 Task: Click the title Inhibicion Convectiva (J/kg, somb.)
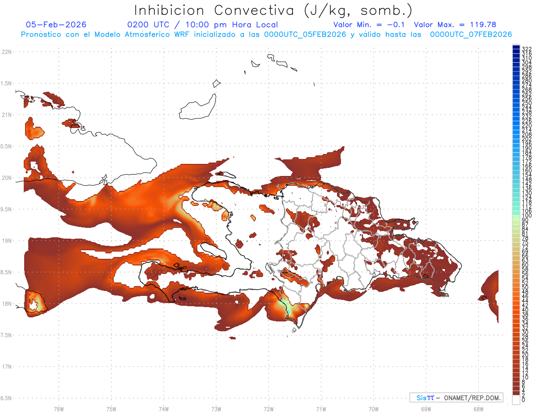coord(273,11)
